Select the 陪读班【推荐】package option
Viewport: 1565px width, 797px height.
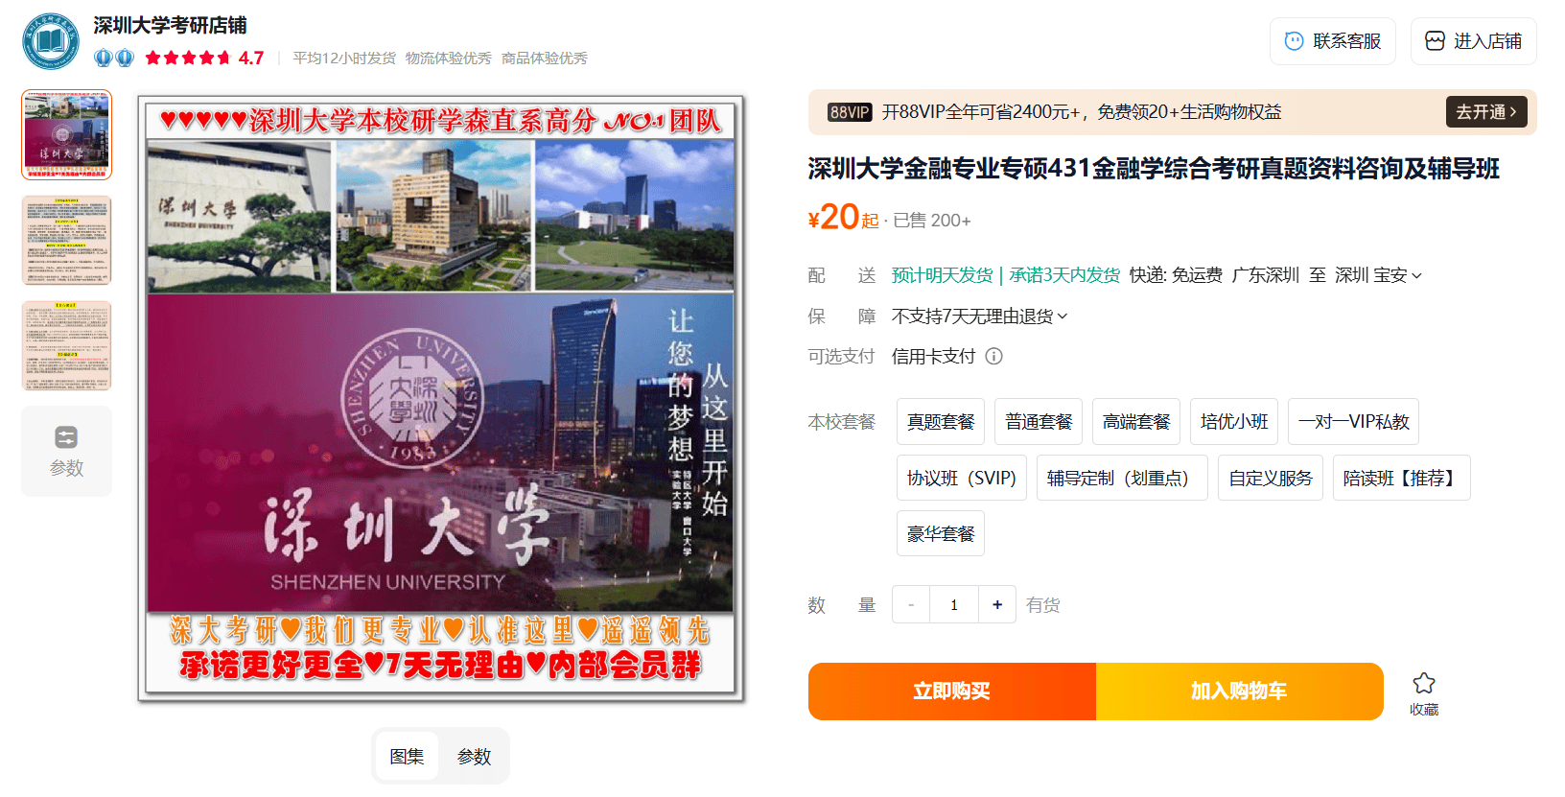(1401, 478)
